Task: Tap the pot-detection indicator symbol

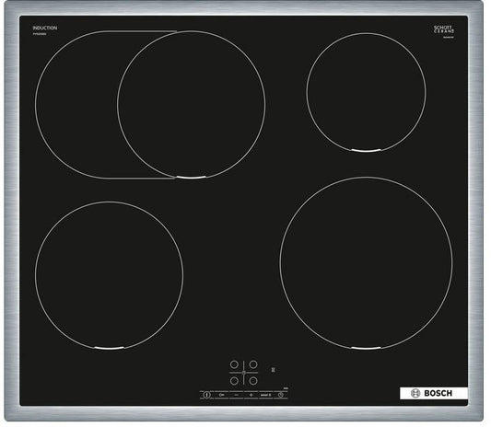Action: click(273, 370)
